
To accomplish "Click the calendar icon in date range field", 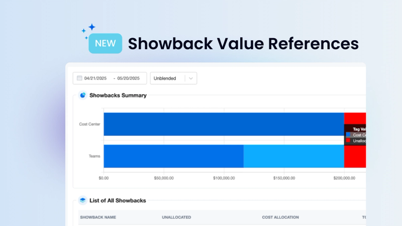I will (x=79, y=78).
